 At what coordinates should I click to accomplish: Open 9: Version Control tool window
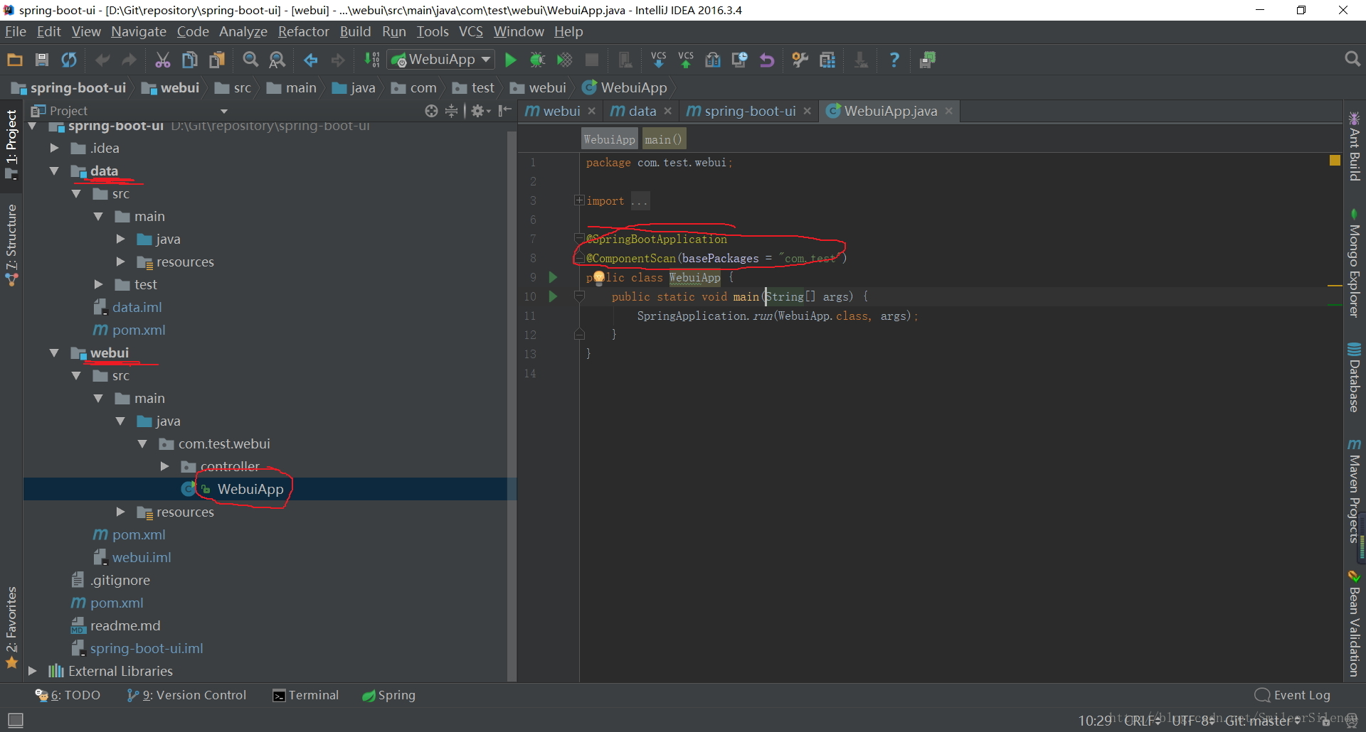[x=186, y=695]
